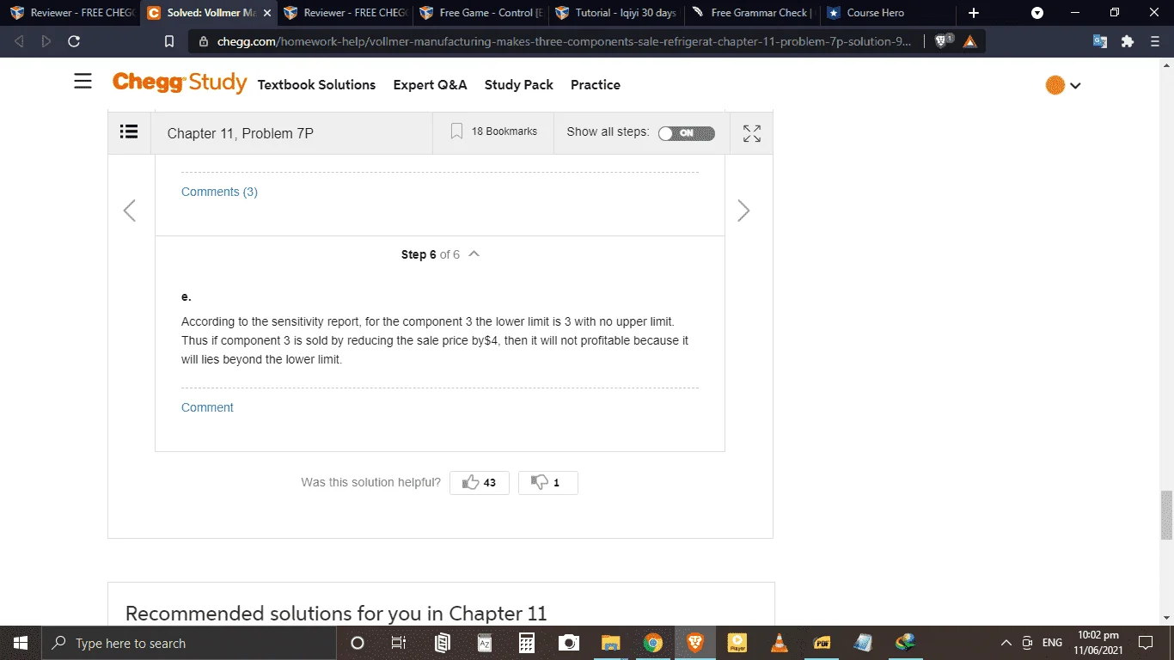Go to the previous problem arrow
The height and width of the screenshot is (660, 1174).
[x=130, y=211]
